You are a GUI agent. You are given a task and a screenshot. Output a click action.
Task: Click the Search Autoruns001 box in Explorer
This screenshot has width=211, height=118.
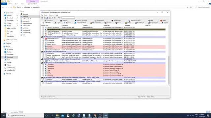[x=202, y=7]
